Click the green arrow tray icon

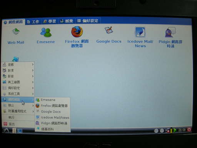pyautogui.click(x=175, y=130)
